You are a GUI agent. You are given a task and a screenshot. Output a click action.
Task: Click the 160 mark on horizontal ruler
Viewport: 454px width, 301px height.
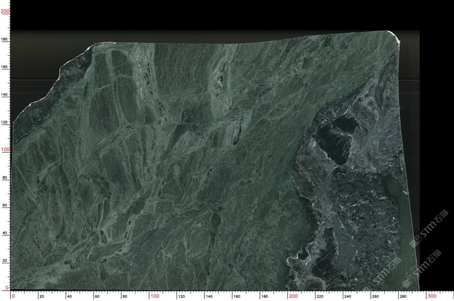[236, 297]
